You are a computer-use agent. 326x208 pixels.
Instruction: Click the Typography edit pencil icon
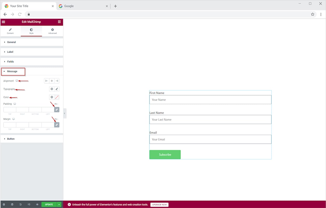click(x=57, y=89)
